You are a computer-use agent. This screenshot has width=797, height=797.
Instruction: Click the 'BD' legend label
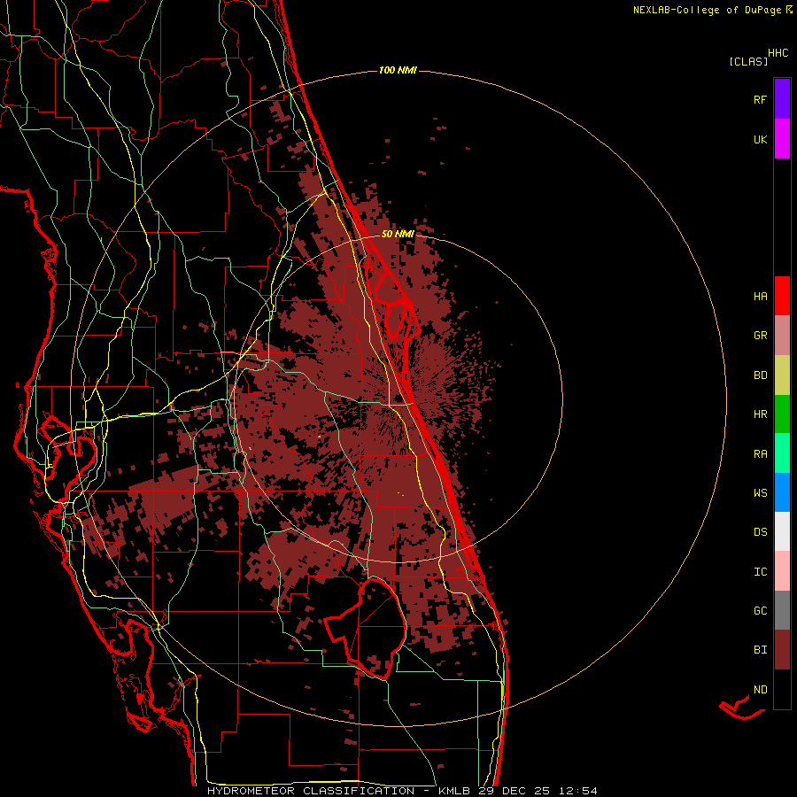click(x=760, y=375)
